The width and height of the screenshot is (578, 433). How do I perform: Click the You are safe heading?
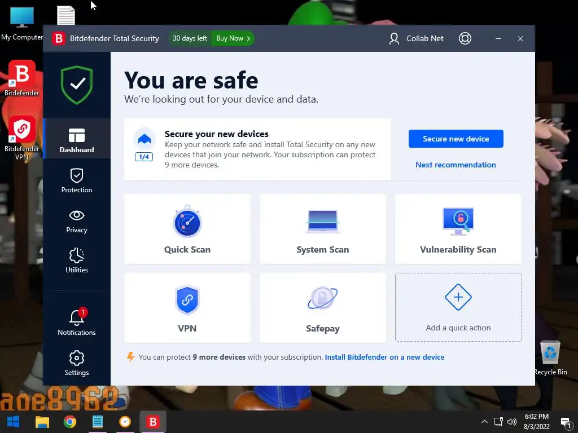click(x=191, y=80)
